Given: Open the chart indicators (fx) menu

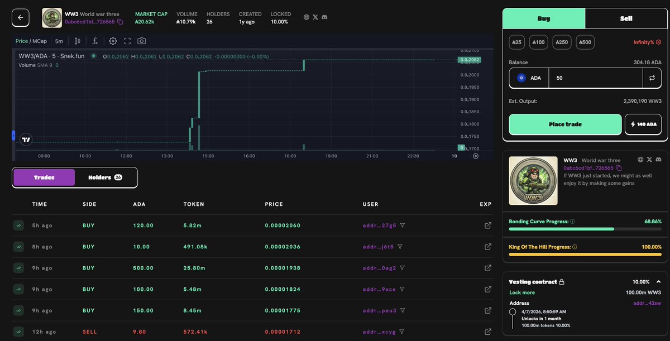Looking at the screenshot, I should pos(95,41).
